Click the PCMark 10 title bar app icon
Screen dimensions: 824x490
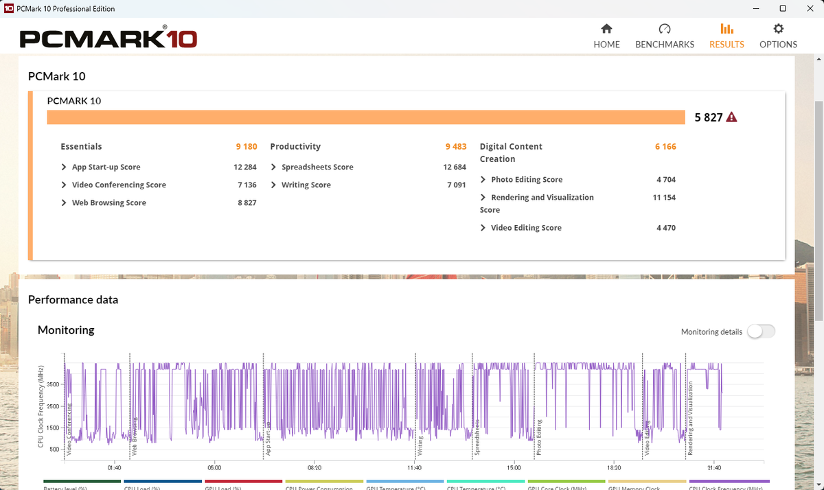[x=9, y=9]
